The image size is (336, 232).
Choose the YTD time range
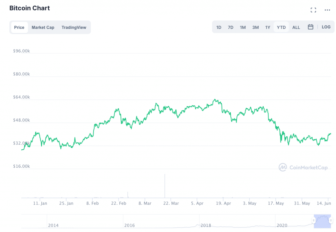click(x=281, y=27)
